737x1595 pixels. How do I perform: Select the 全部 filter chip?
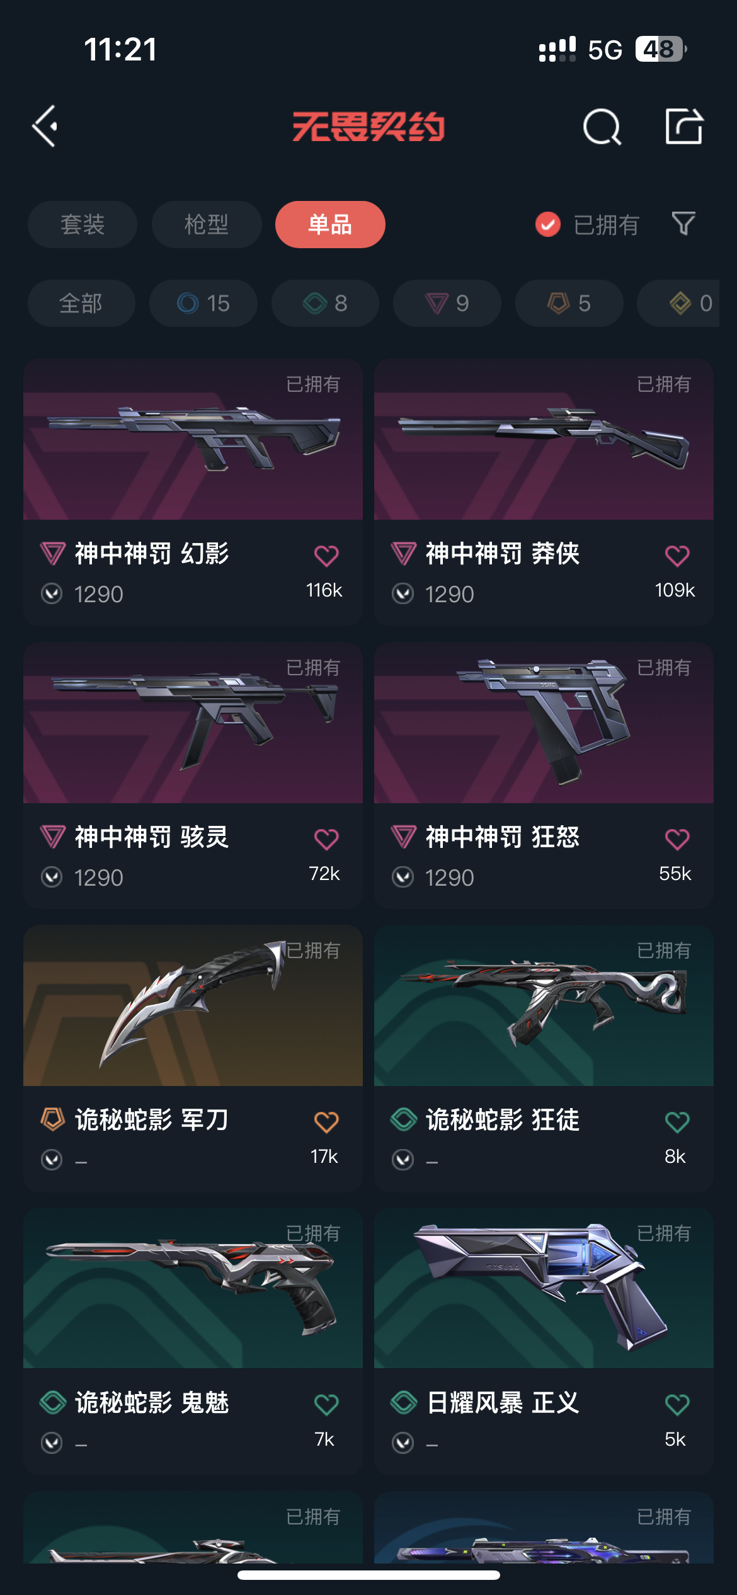click(81, 303)
